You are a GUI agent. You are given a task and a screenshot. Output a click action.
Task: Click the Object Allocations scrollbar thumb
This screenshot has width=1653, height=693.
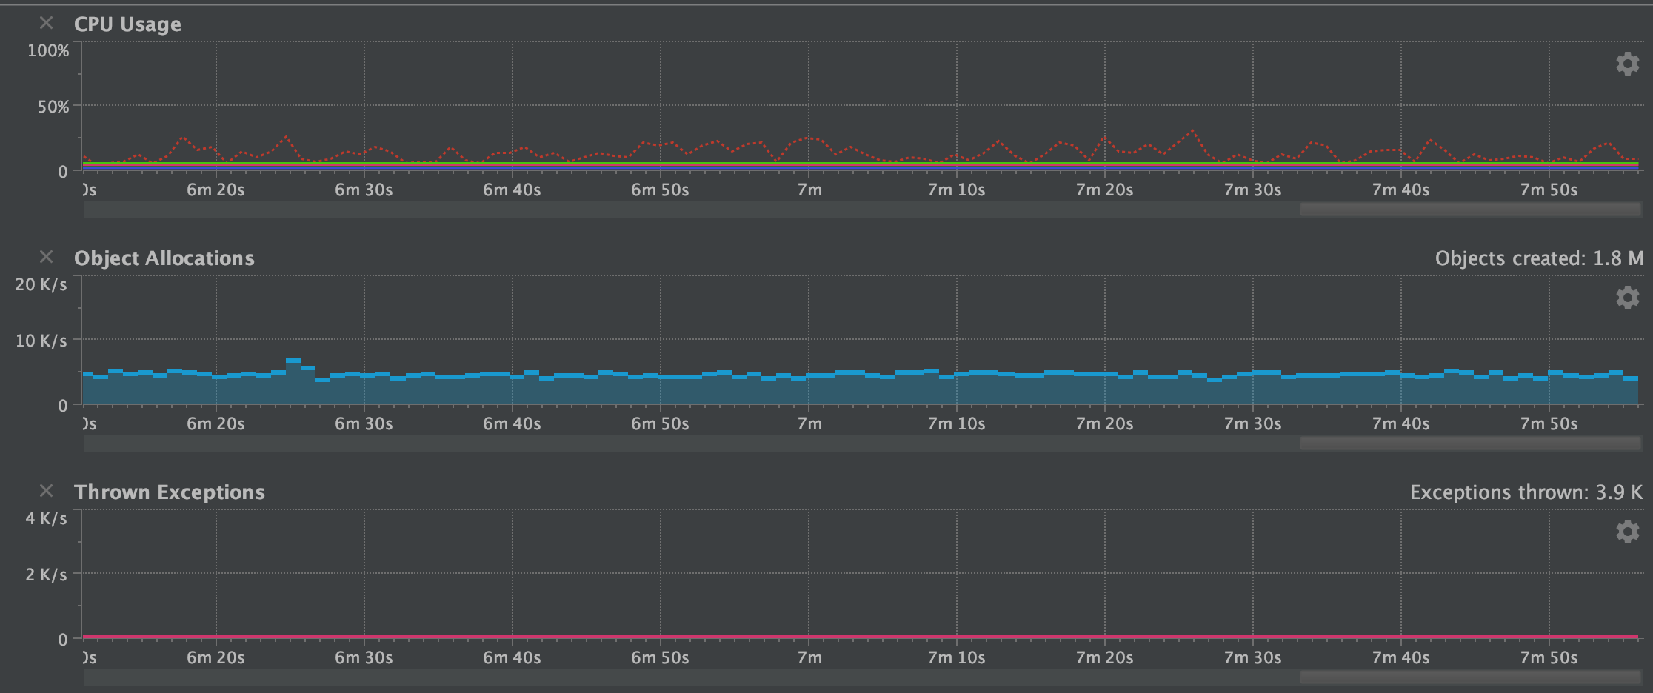1469,444
